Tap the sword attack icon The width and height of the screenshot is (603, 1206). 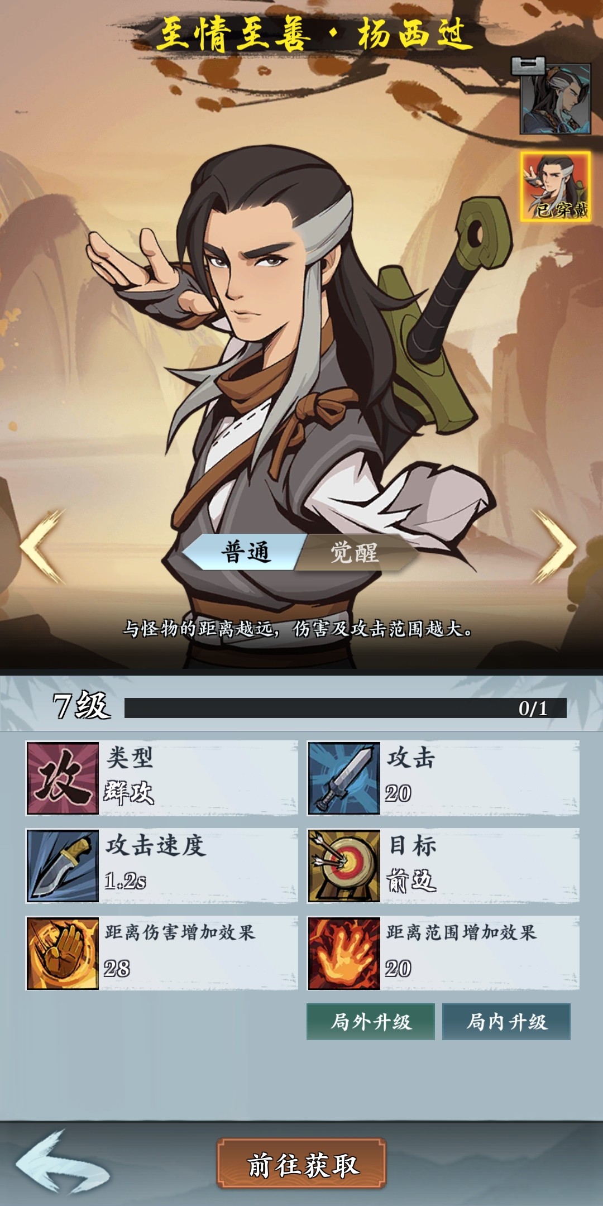pyautogui.click(x=344, y=778)
